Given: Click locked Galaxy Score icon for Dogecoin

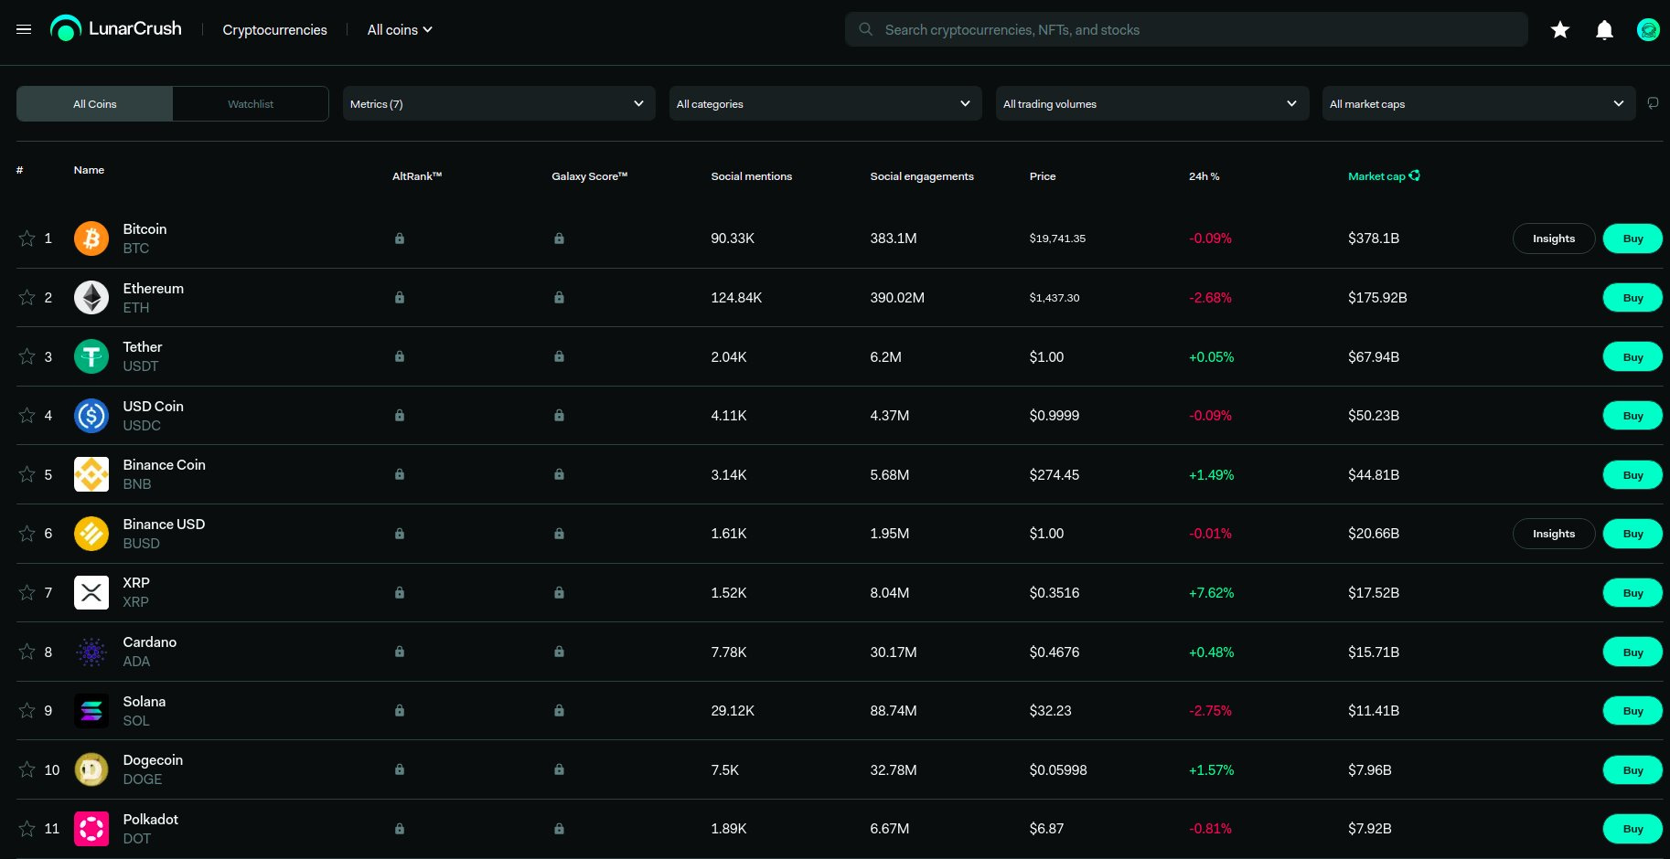Looking at the screenshot, I should 559,769.
